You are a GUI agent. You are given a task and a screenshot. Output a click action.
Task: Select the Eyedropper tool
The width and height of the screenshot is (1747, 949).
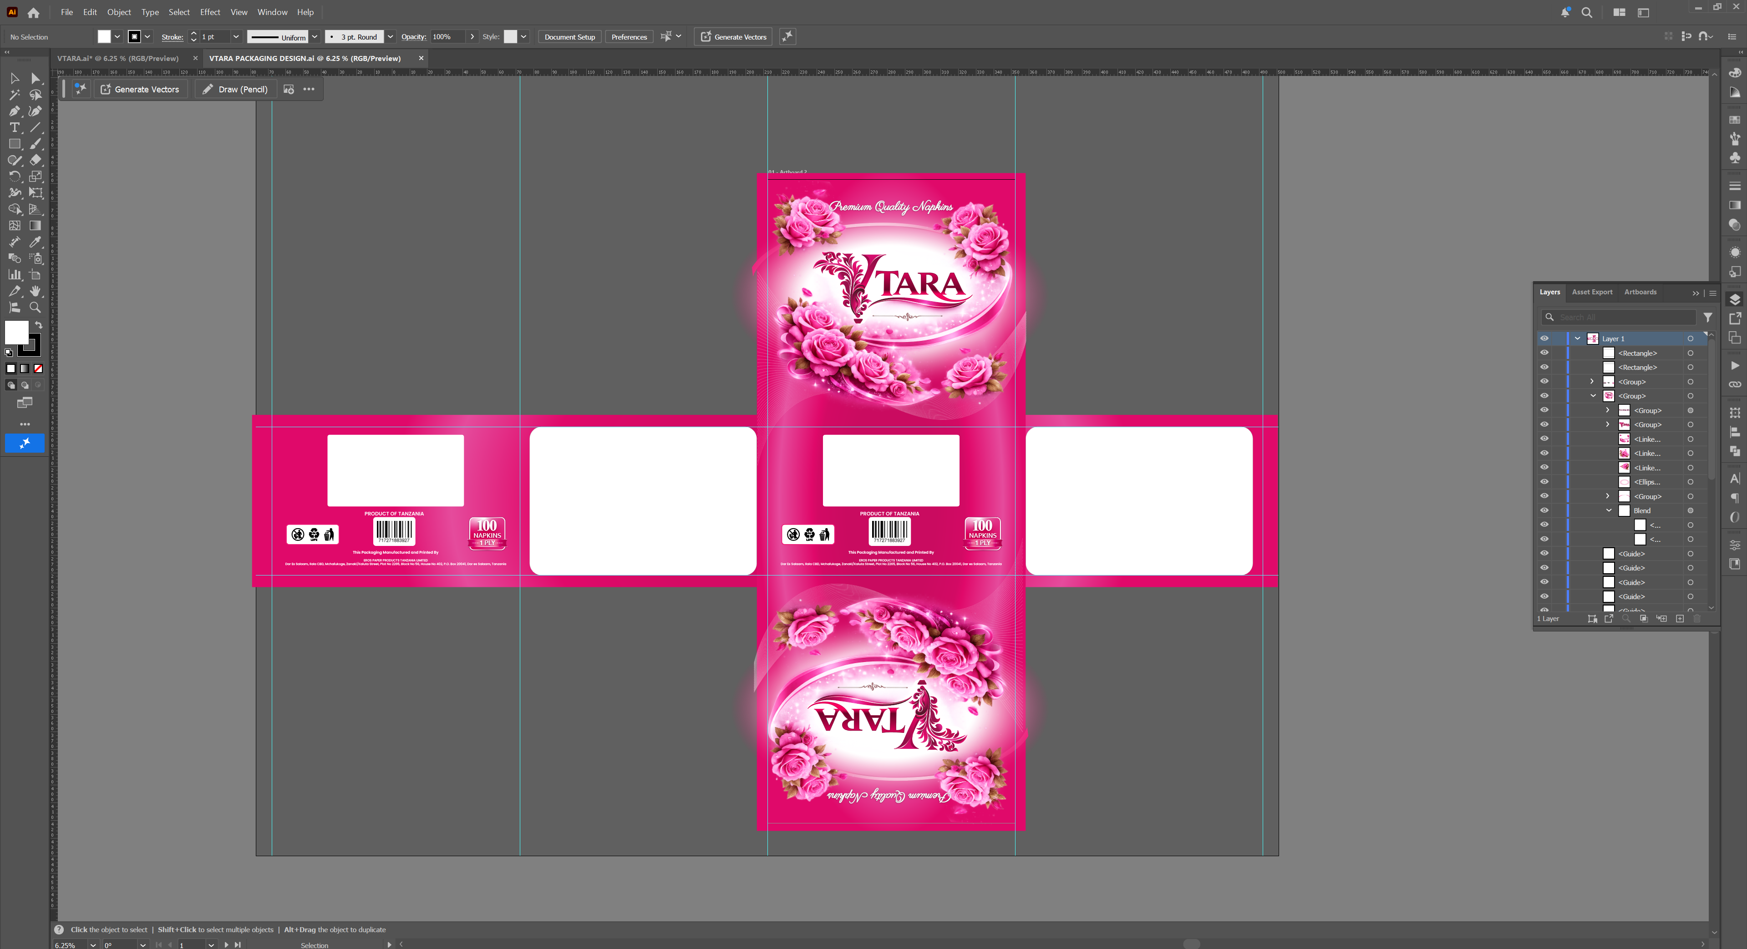click(x=36, y=242)
